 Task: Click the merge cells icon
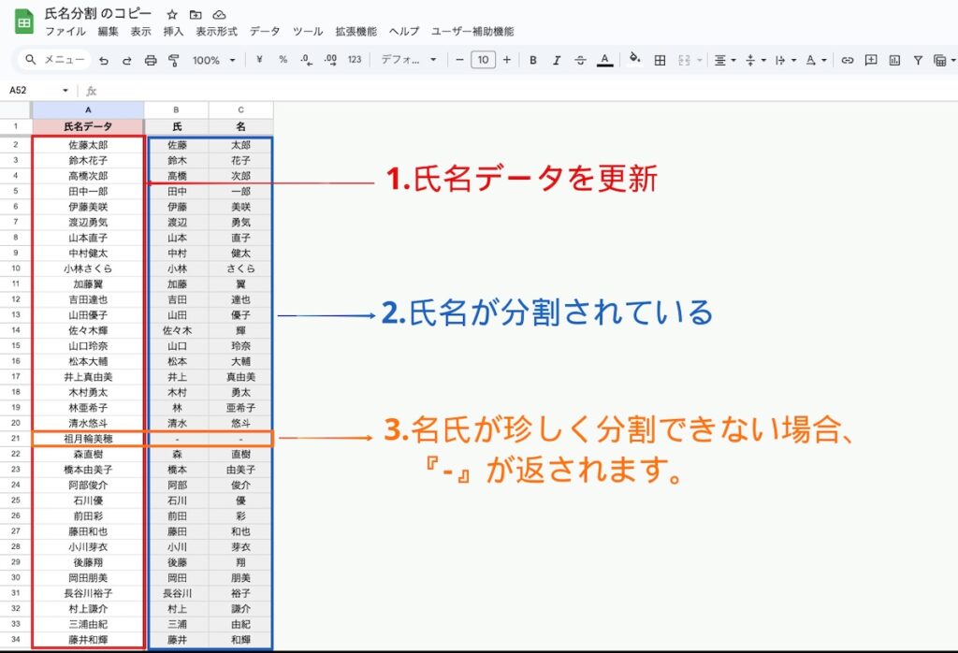(684, 60)
